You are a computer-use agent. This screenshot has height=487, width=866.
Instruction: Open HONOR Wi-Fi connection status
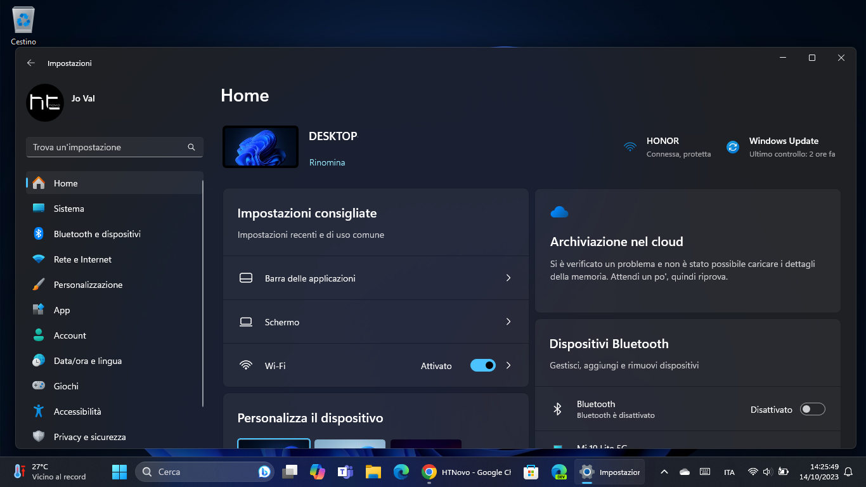tap(667, 147)
